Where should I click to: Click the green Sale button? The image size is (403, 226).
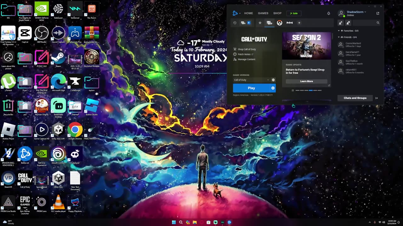tap(294, 13)
